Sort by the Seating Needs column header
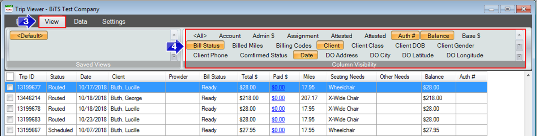Viewport: 537px width, 136px height. click(351, 76)
